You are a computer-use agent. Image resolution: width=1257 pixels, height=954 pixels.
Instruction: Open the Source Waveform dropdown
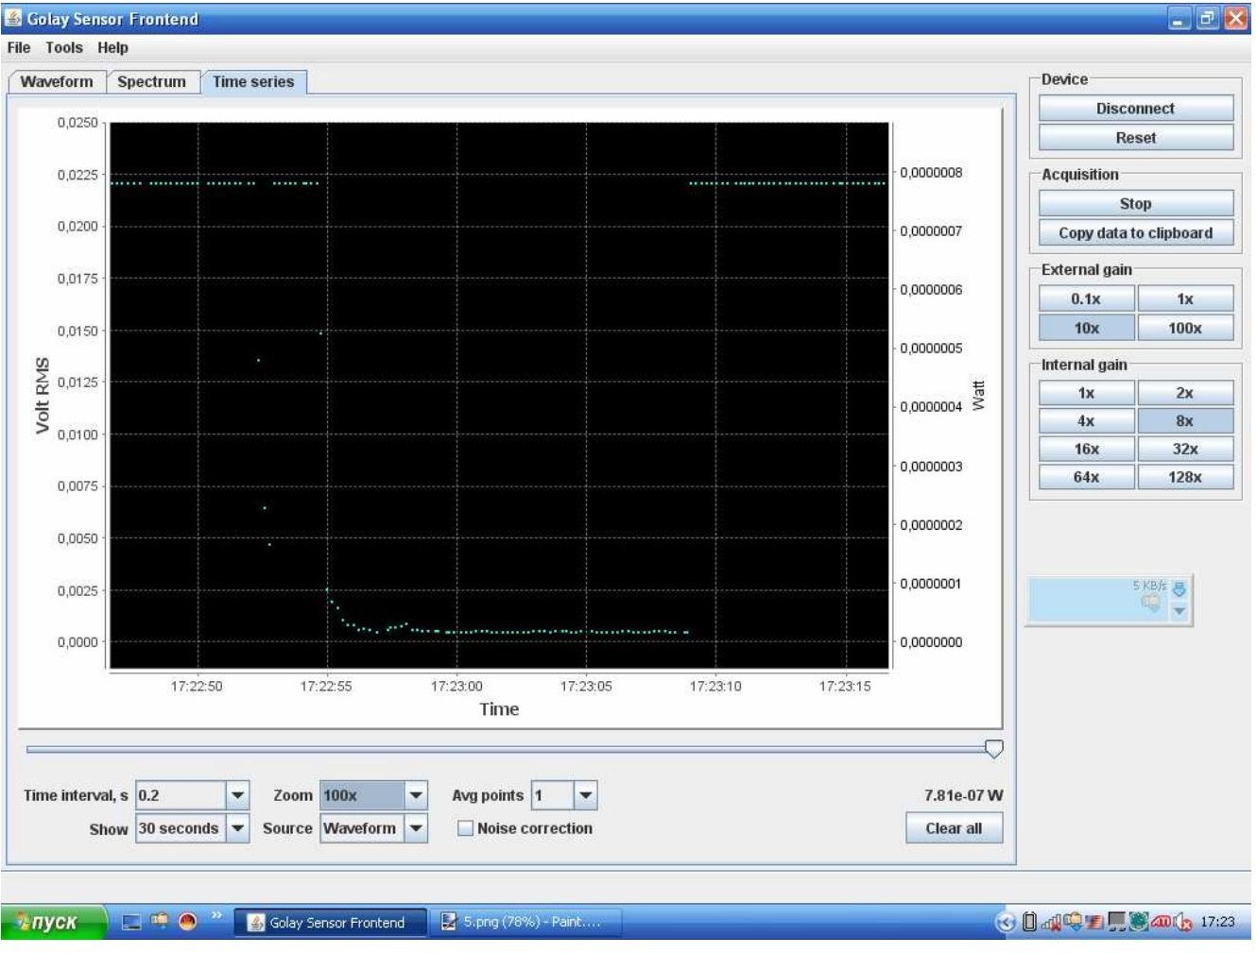coord(416,828)
